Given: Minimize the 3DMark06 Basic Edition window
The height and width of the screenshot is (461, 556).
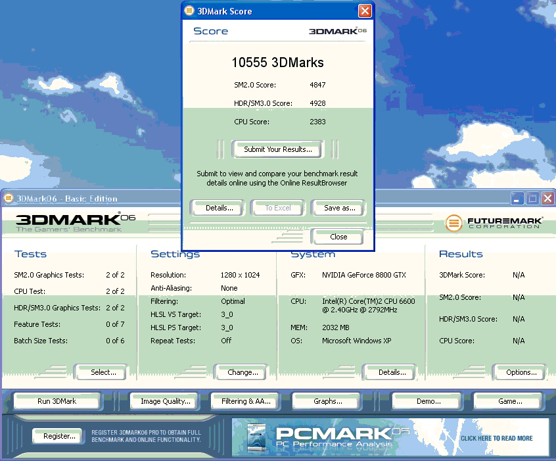Looking at the screenshot, I should [x=517, y=199].
